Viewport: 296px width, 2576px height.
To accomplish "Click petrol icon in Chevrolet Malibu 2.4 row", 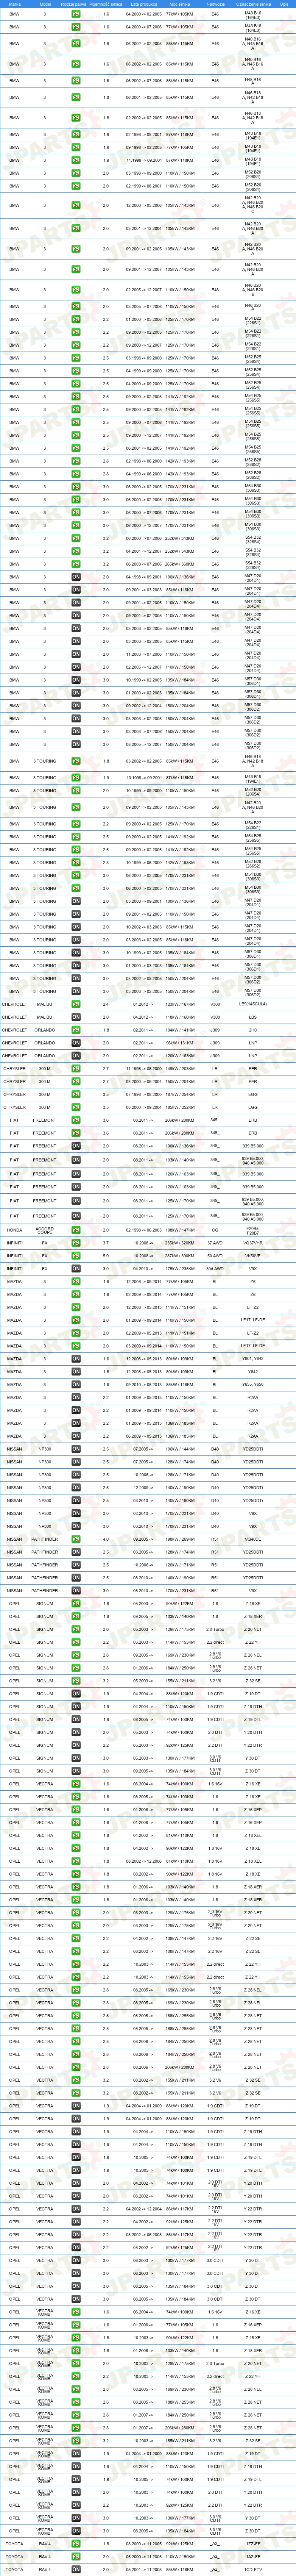I will click(76, 1004).
